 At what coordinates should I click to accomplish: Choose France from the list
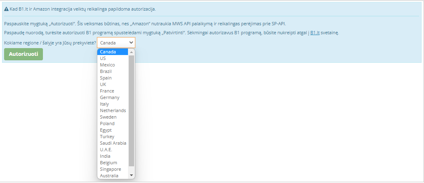click(x=107, y=91)
